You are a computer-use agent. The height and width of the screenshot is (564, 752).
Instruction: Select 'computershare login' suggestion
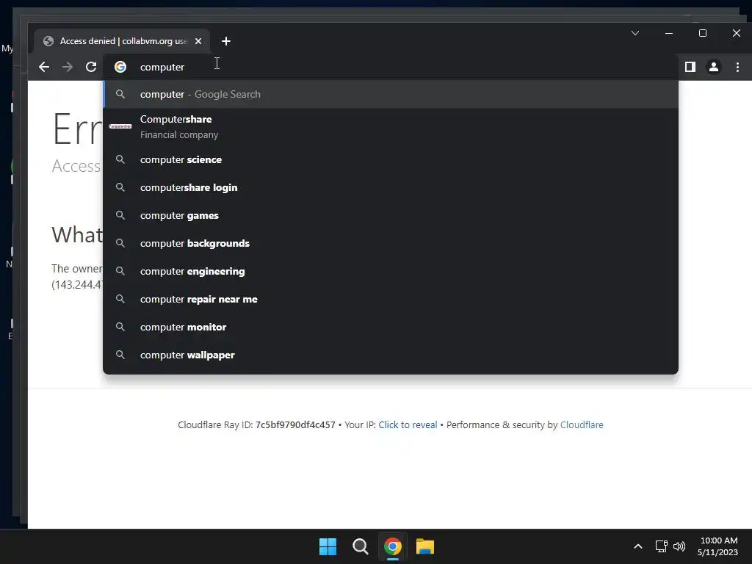click(x=391, y=187)
